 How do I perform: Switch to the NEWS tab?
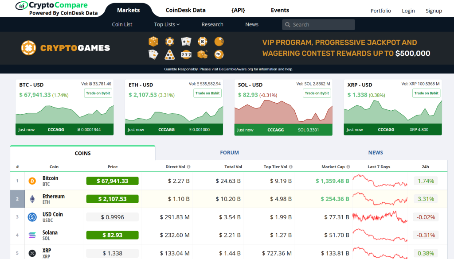click(375, 153)
